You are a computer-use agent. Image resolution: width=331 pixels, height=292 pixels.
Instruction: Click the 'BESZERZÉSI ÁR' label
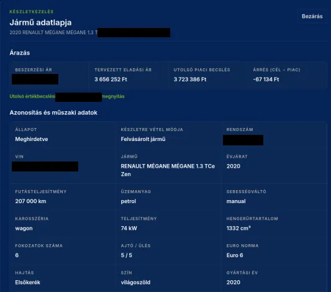[34, 70]
